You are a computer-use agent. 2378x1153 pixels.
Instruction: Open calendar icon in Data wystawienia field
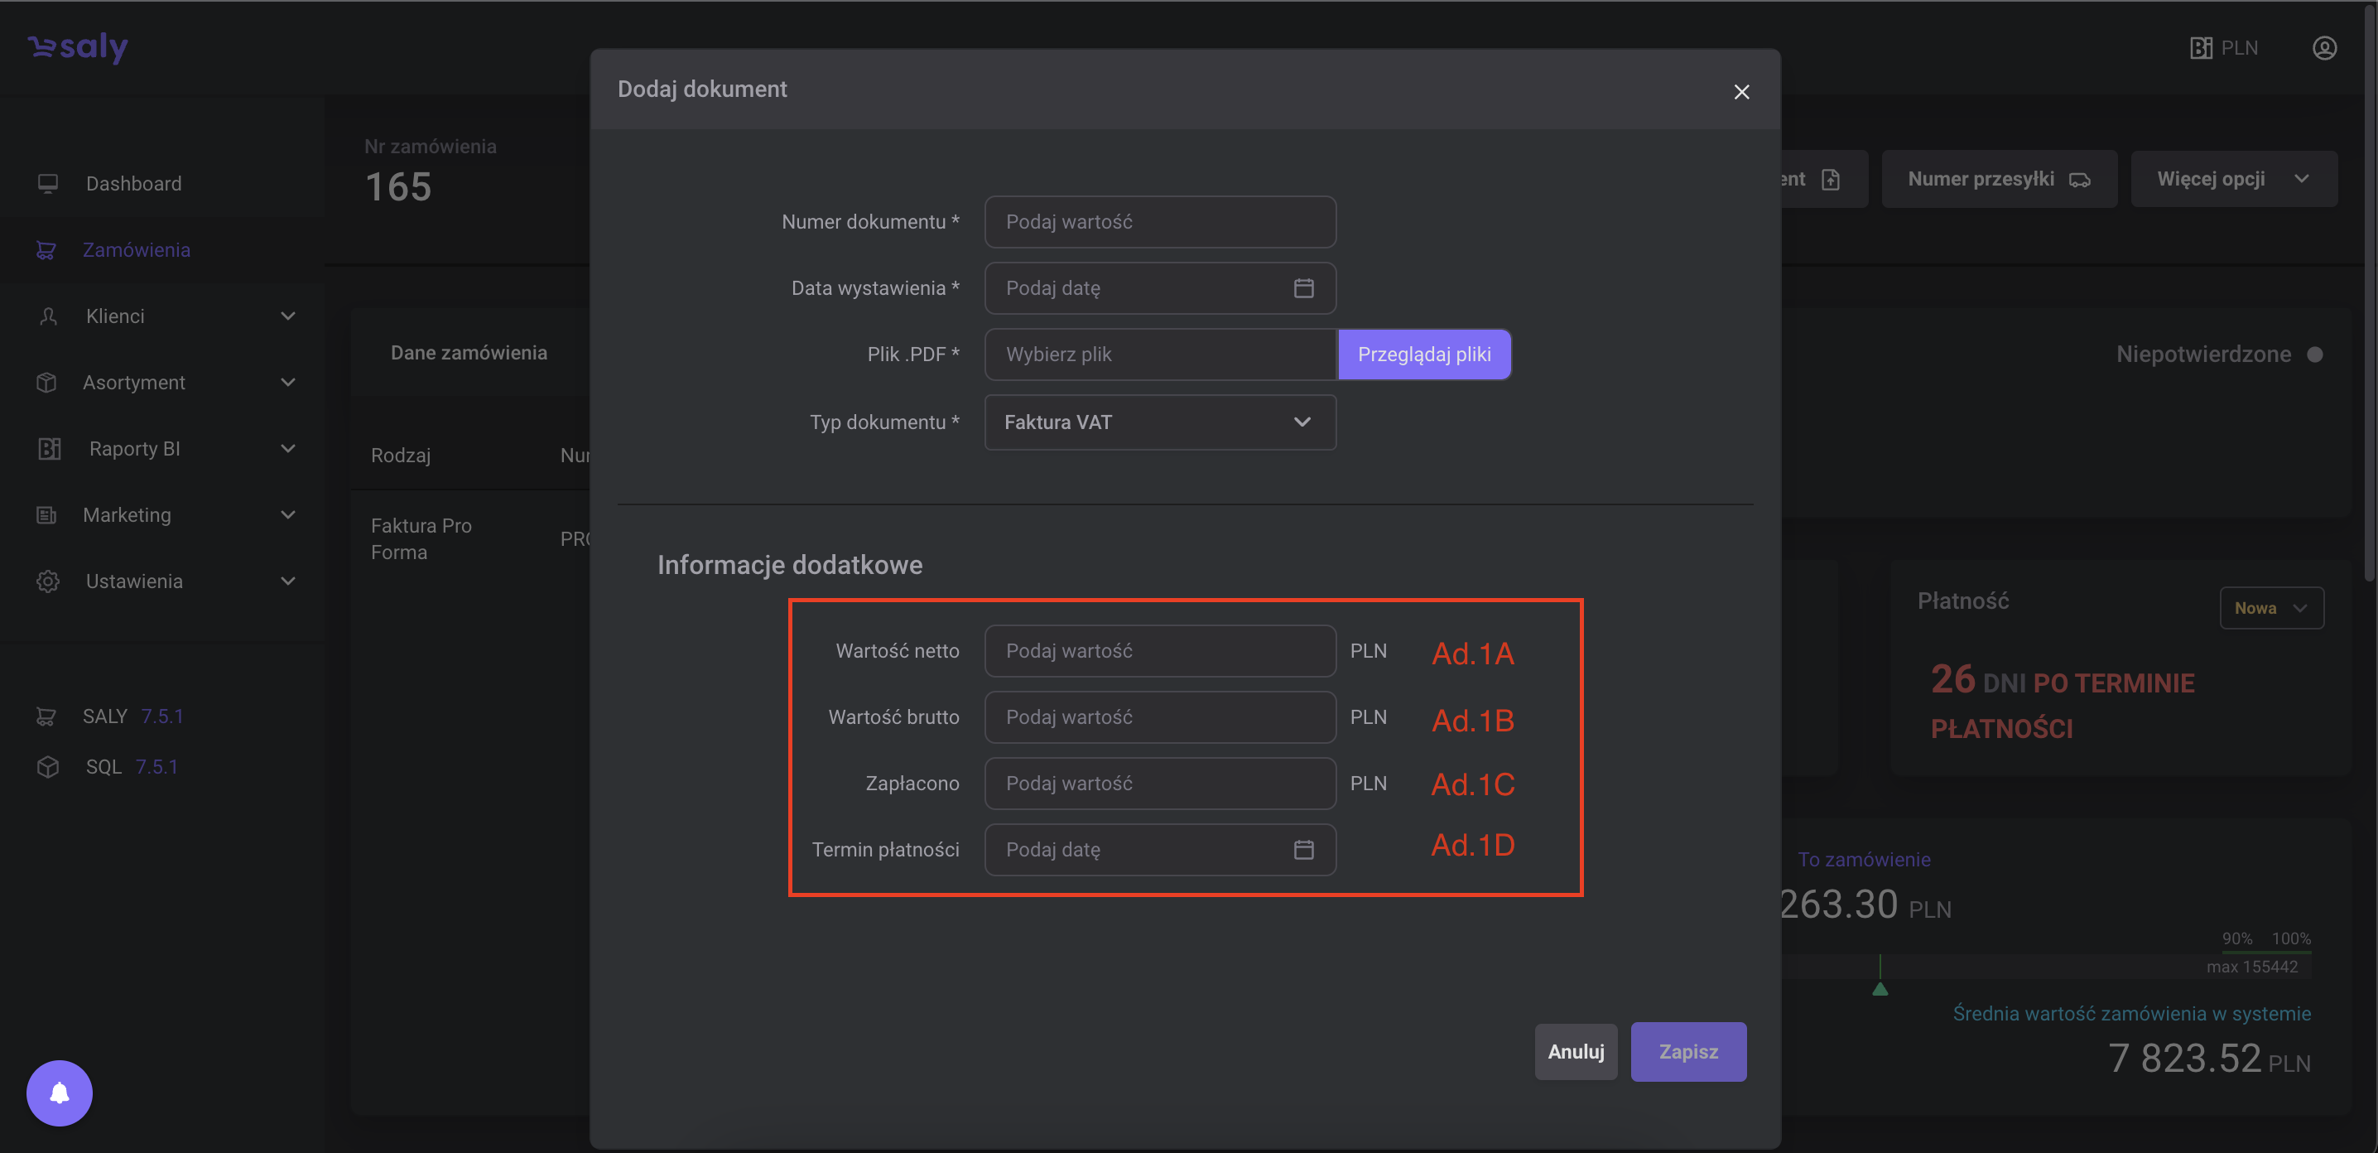pyautogui.click(x=1302, y=288)
